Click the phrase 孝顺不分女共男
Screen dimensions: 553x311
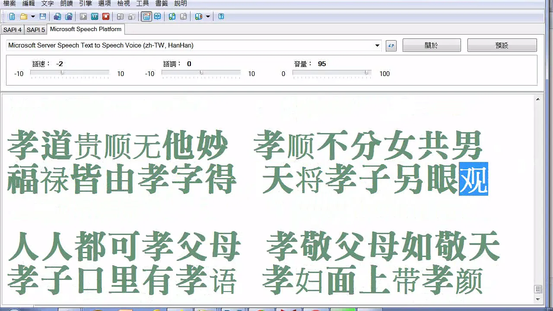[x=368, y=145]
